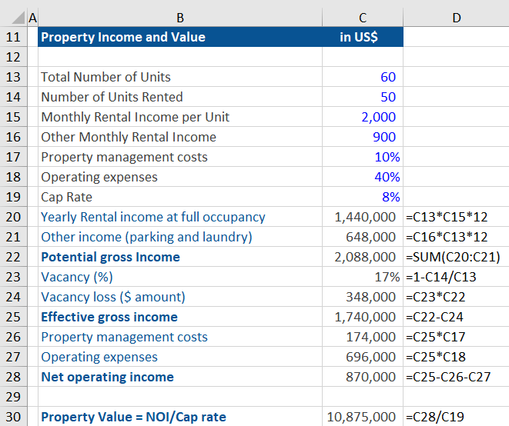Select column C header
509x426 pixels.
pos(362,17)
